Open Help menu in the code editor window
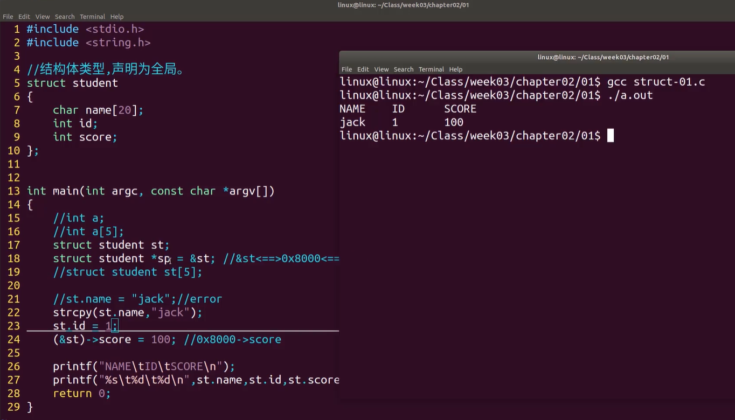 pyautogui.click(x=116, y=17)
